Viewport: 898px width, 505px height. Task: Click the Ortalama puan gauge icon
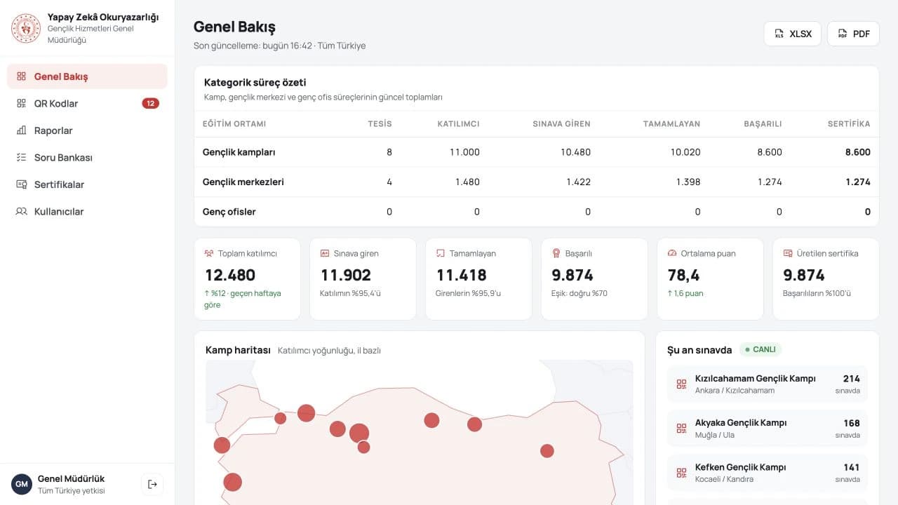671,253
